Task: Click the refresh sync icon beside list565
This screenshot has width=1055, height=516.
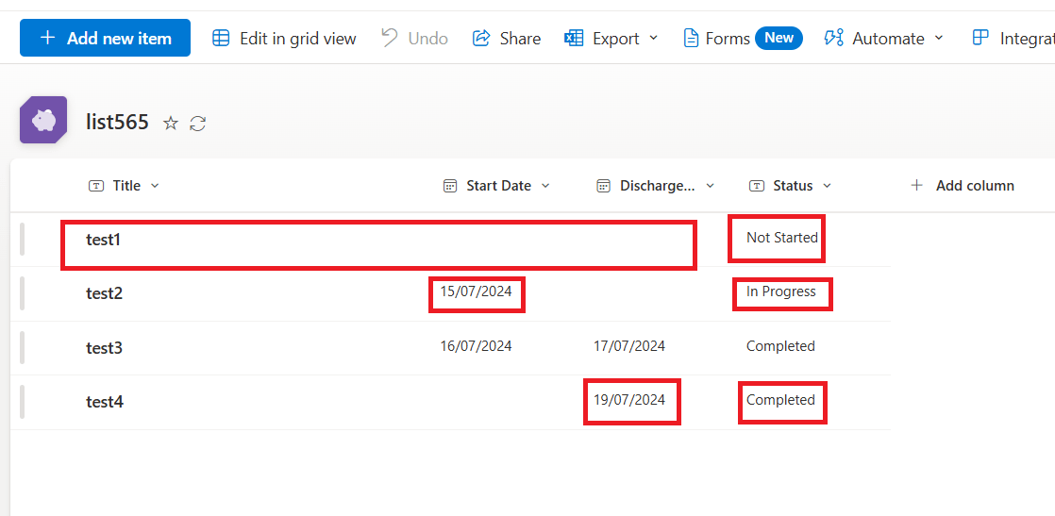Action: [x=198, y=124]
